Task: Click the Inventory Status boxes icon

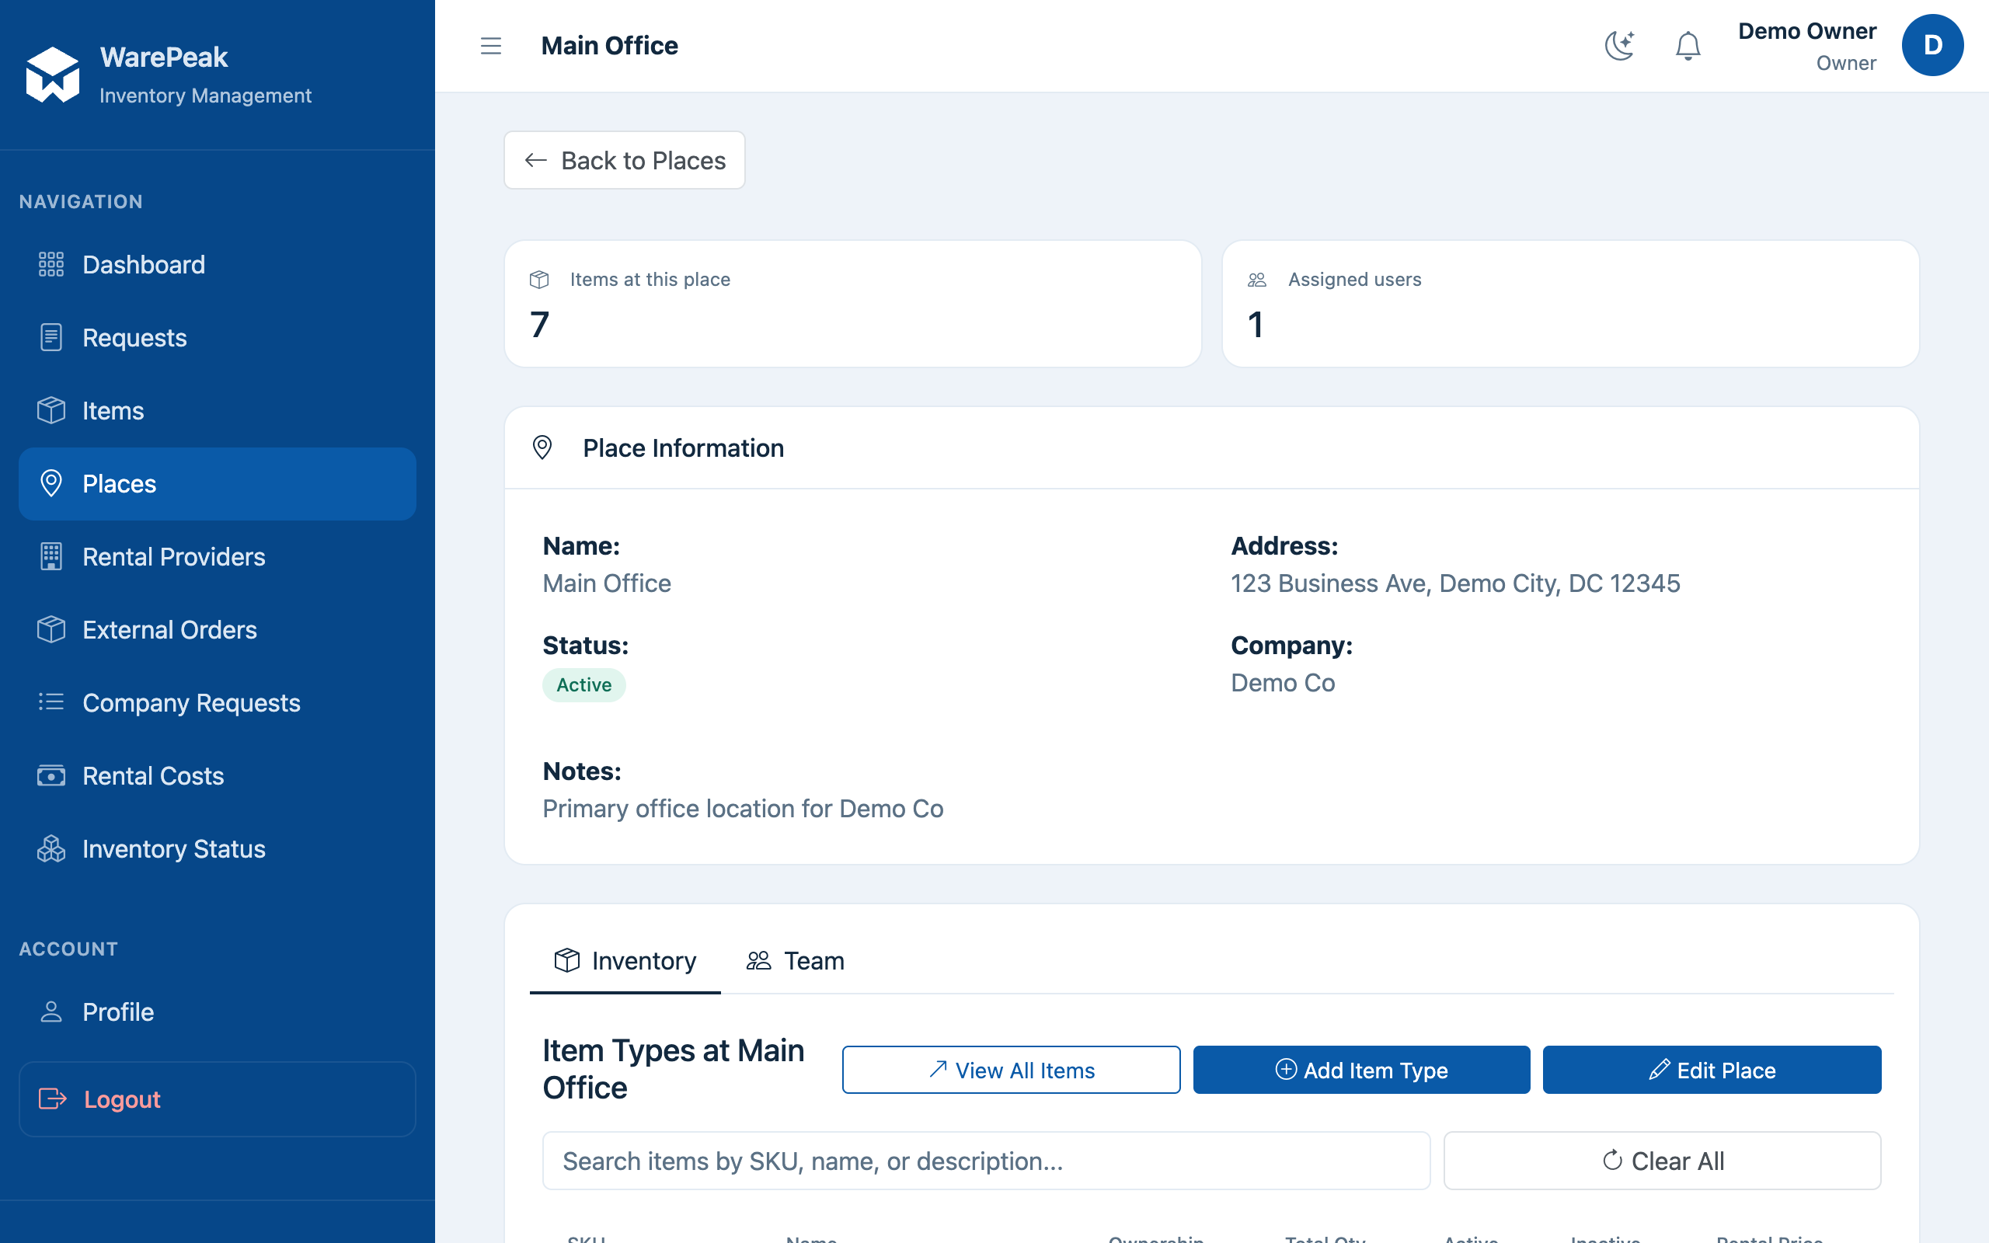Action: tap(51, 848)
